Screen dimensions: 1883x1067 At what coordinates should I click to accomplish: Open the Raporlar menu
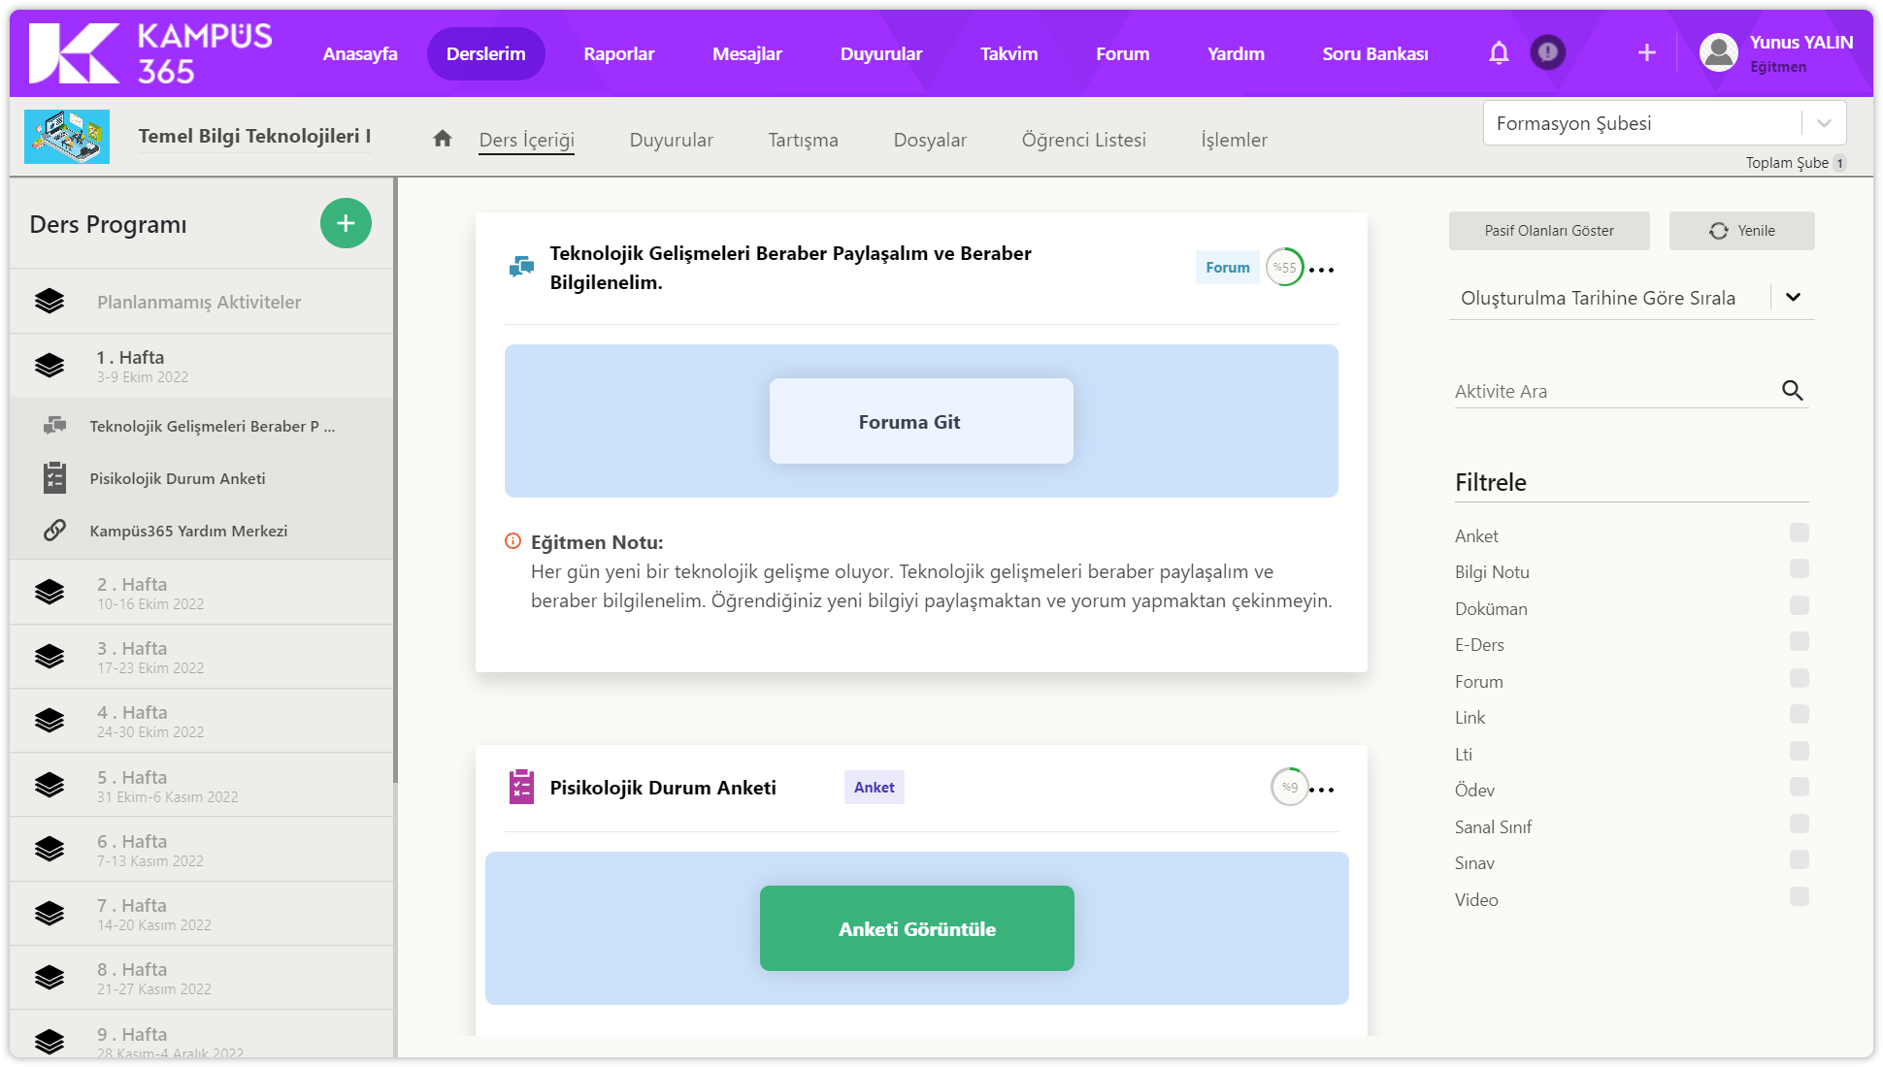618,53
